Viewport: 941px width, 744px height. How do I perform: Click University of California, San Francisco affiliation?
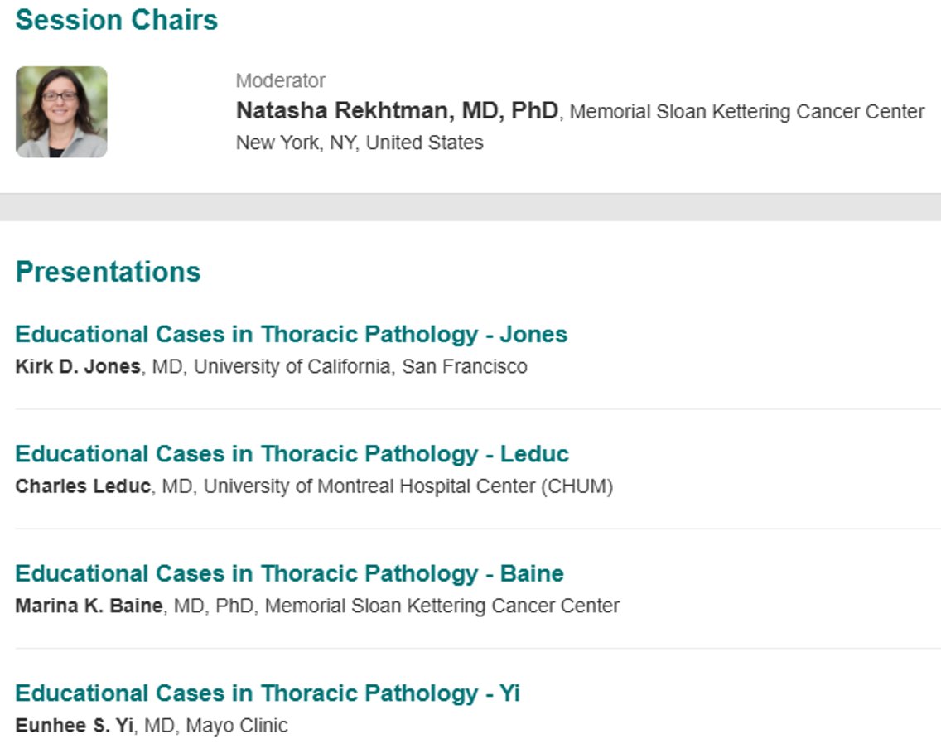tap(360, 366)
